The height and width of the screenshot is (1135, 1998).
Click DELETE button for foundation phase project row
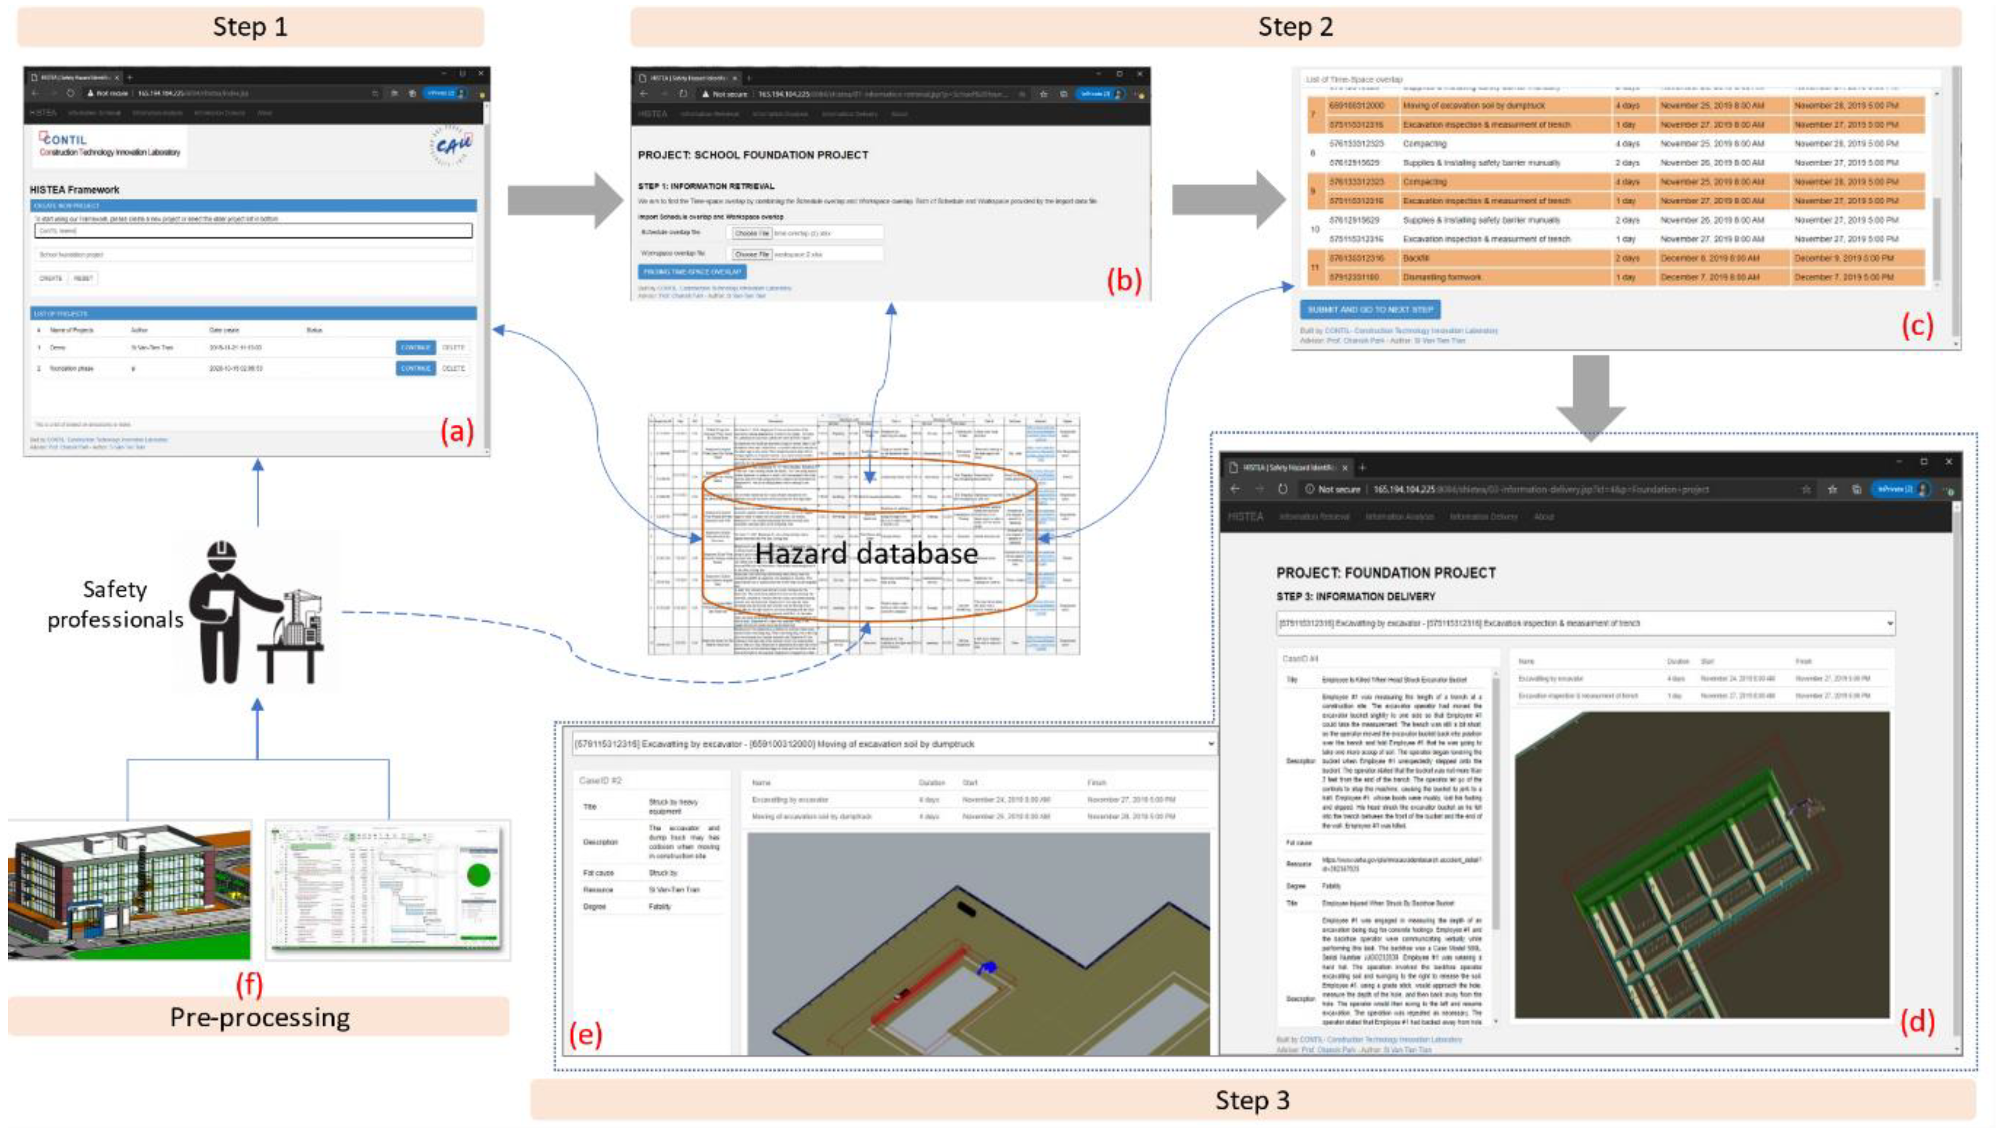(x=454, y=368)
